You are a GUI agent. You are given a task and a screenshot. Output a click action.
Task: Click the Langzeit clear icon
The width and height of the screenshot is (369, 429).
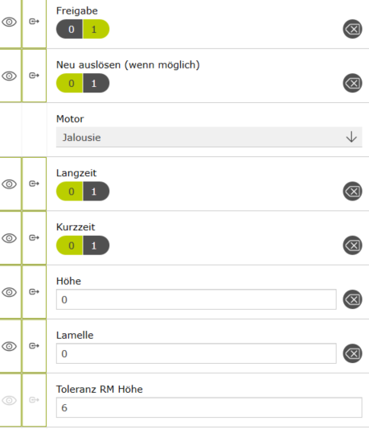352,192
